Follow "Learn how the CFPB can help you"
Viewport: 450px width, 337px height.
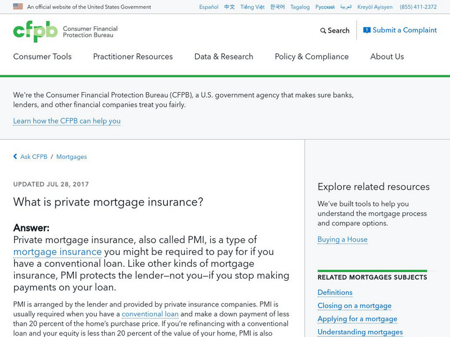click(67, 121)
